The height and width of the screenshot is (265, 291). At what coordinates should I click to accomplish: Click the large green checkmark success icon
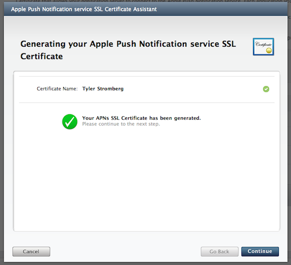click(70, 122)
